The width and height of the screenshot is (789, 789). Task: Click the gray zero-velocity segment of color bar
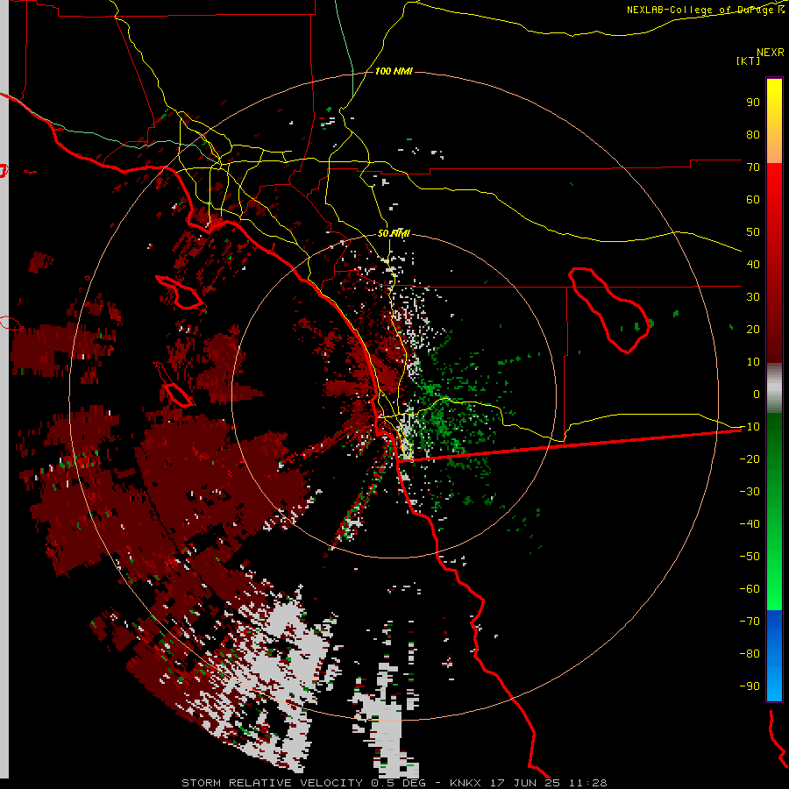(x=774, y=388)
